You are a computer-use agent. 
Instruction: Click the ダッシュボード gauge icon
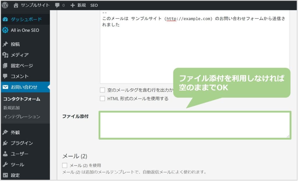coord(5,19)
